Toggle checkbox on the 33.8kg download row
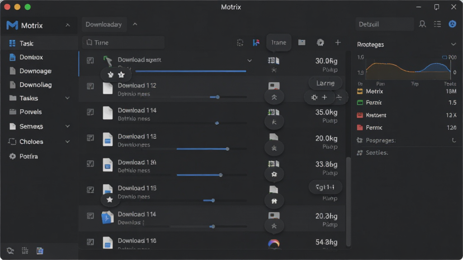Screen dimensions: 463x260 tap(90, 163)
